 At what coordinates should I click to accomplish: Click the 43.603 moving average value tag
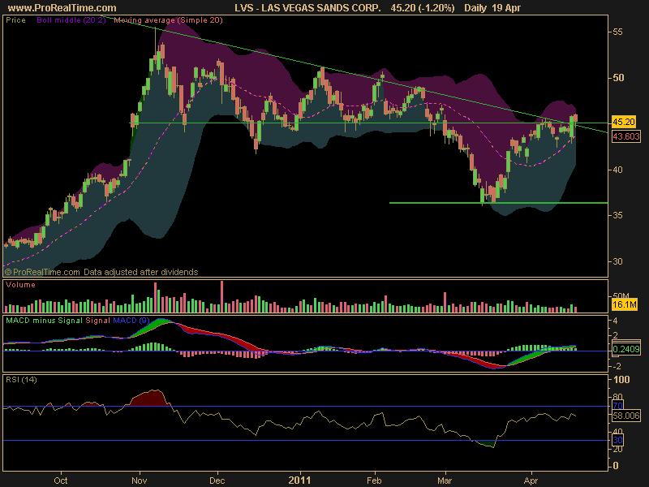click(625, 136)
